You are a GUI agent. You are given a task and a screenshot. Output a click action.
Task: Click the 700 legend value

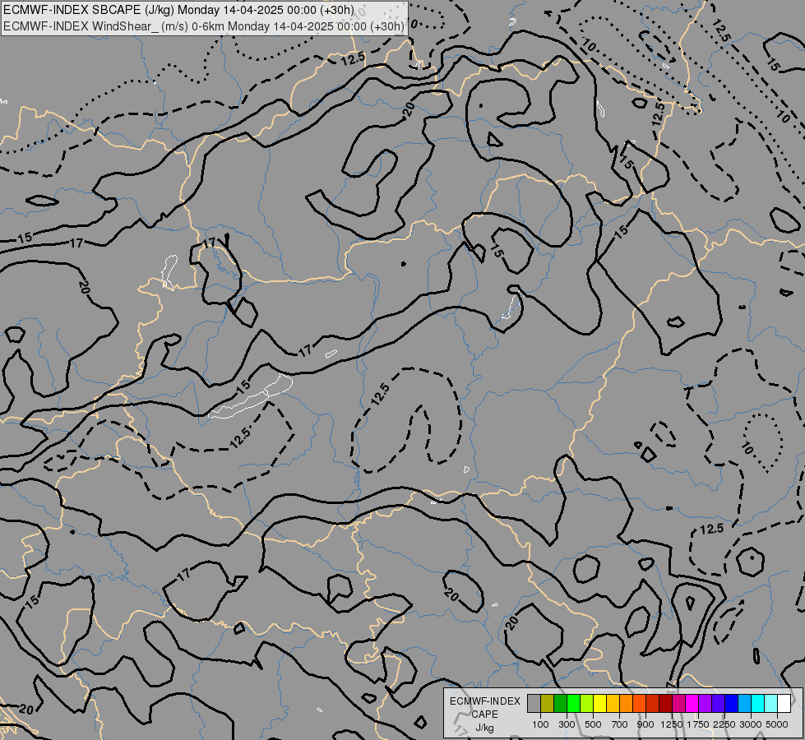620,724
